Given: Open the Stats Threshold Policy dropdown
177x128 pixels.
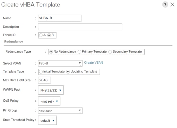Looking at the screenshot, I should tap(47, 120).
